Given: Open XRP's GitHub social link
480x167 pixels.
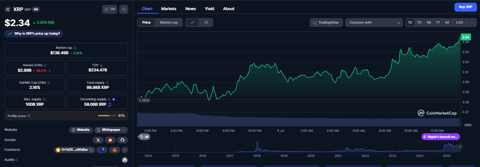Looking at the screenshot, I should tap(122, 140).
